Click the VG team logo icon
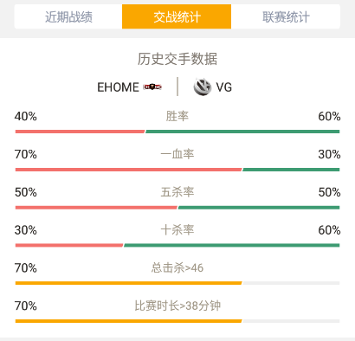 [x=203, y=87]
